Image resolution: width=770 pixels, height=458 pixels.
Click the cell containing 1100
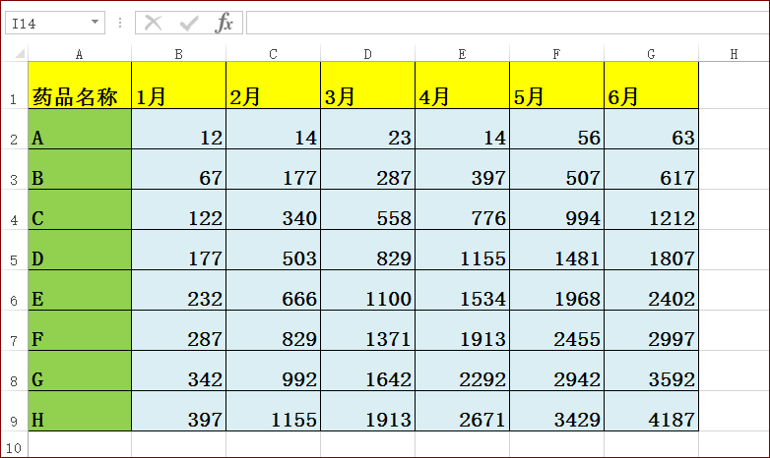368,290
